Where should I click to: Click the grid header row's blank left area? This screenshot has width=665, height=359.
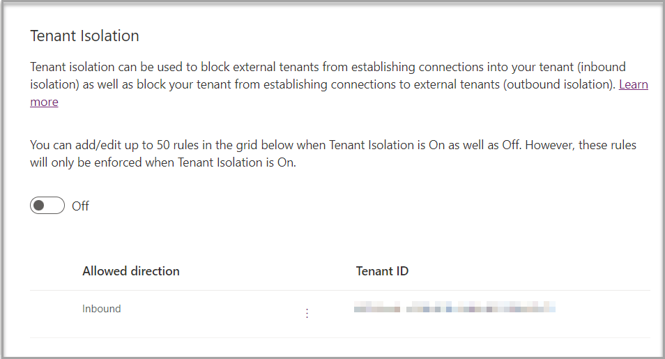54,271
